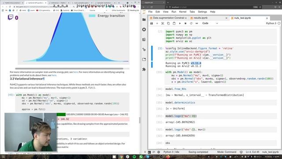Open the Edit menu in JupyterLab
This screenshot has width=282, height=159.
click(158, 12)
